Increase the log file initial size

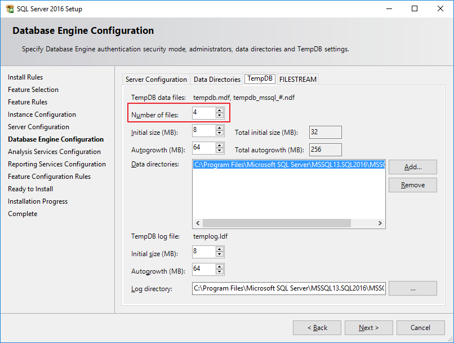point(220,249)
